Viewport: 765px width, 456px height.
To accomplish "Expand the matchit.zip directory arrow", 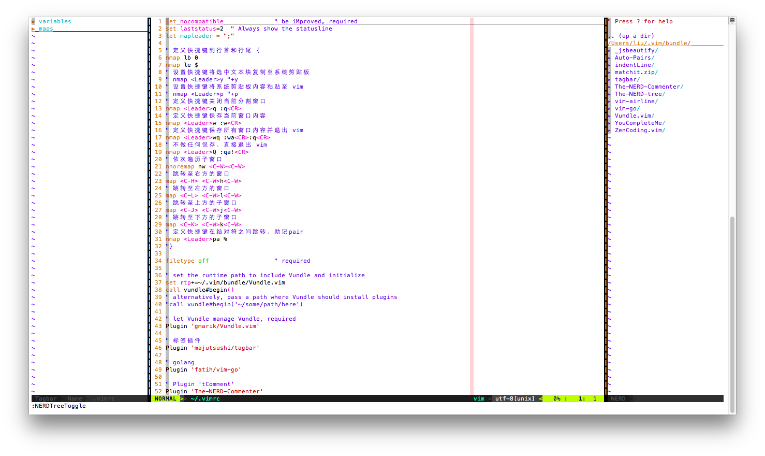I will point(610,73).
